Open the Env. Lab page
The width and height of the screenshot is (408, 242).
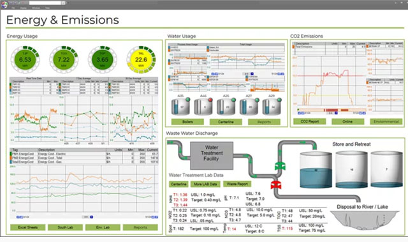pyautogui.click(x=103, y=227)
